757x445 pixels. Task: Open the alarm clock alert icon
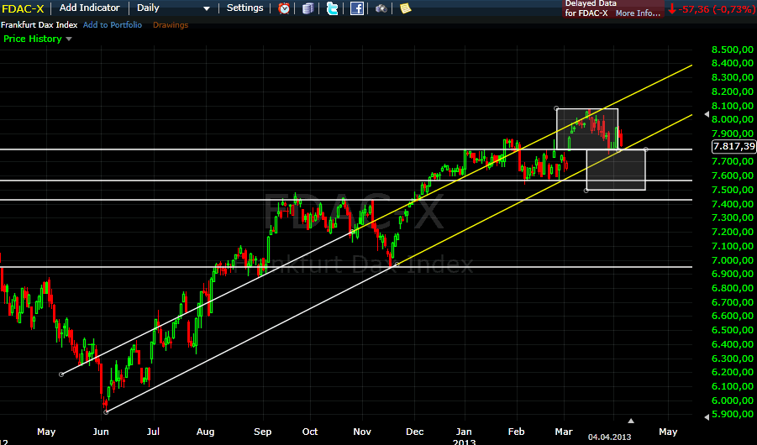(284, 8)
